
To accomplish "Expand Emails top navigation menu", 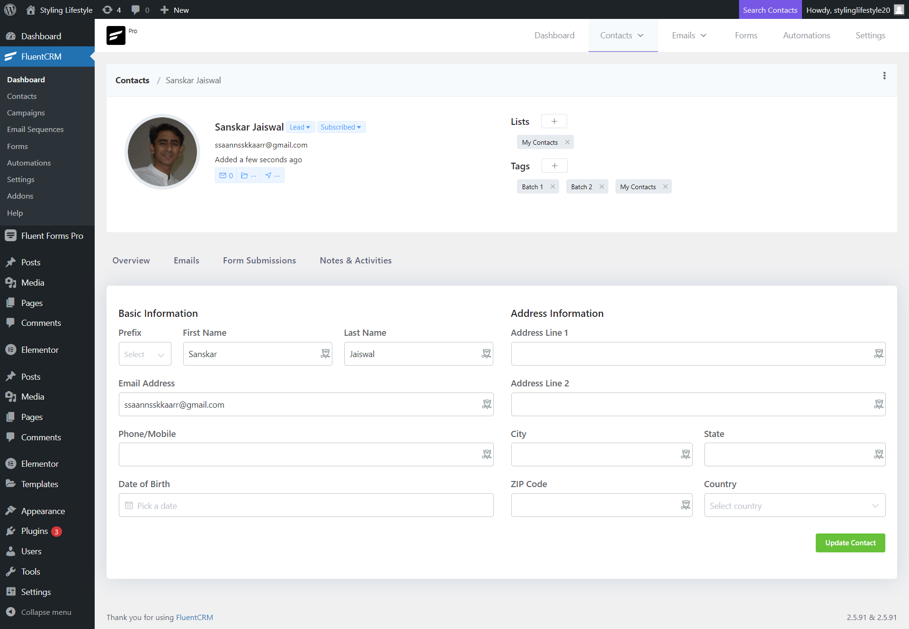I will click(x=689, y=35).
